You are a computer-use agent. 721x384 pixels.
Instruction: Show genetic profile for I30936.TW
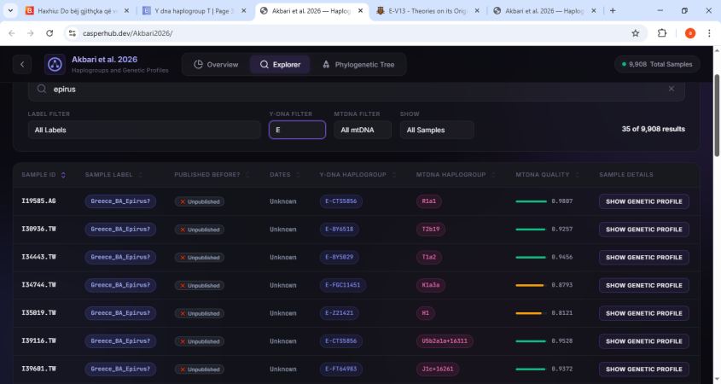point(643,230)
